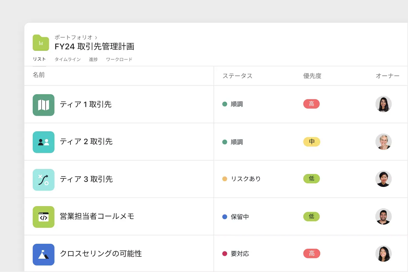Switch to the ワークロード tab
Screen dimensions: 408x272
[119, 59]
